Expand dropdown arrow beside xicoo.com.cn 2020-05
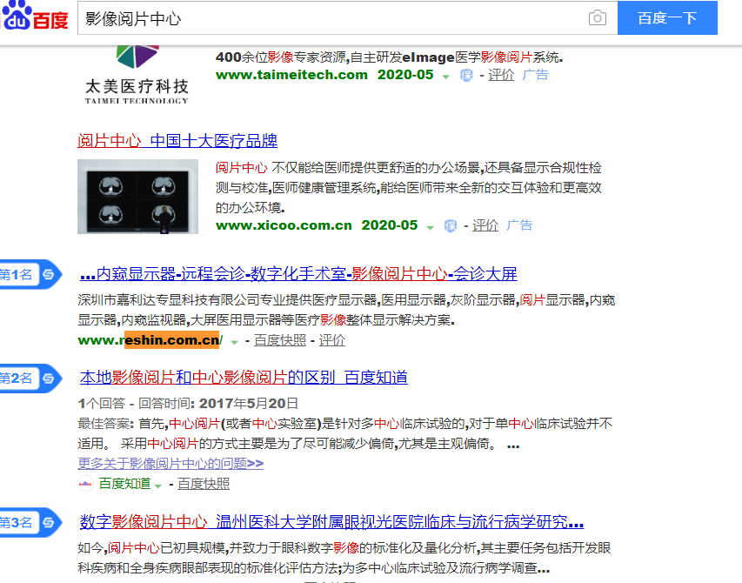Screen dimensions: 742x583 point(431,227)
